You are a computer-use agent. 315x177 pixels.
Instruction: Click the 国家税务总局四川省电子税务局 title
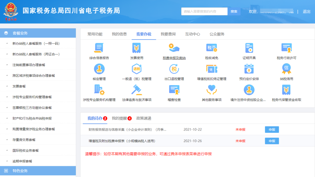click(71, 10)
